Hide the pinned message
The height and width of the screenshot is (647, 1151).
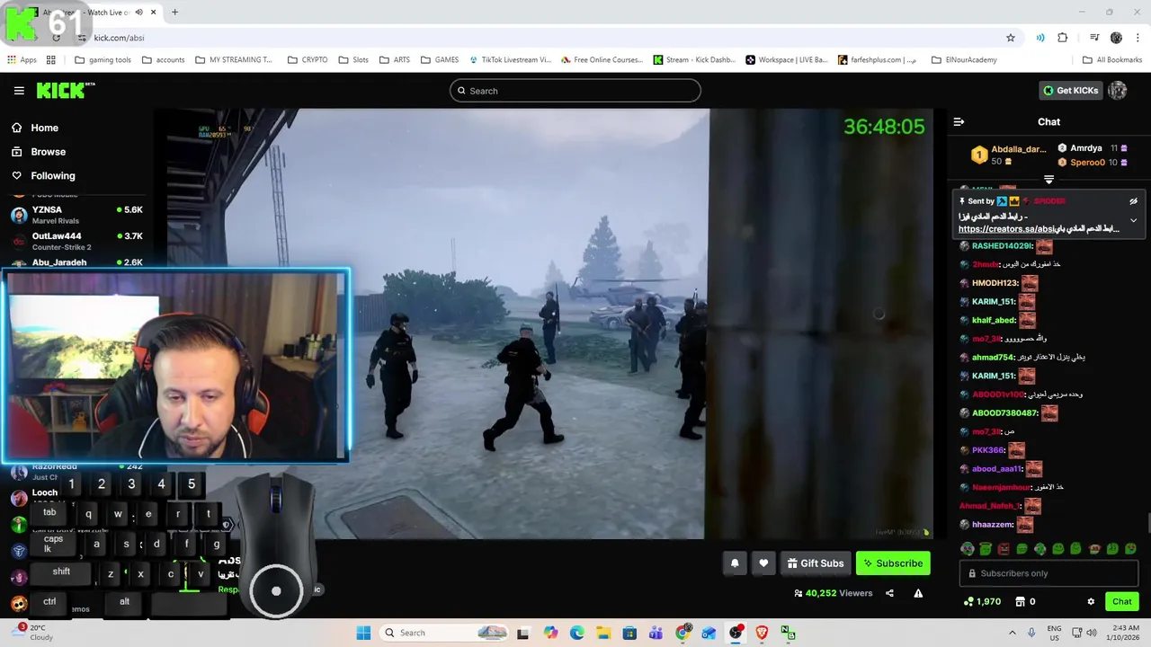1133,201
